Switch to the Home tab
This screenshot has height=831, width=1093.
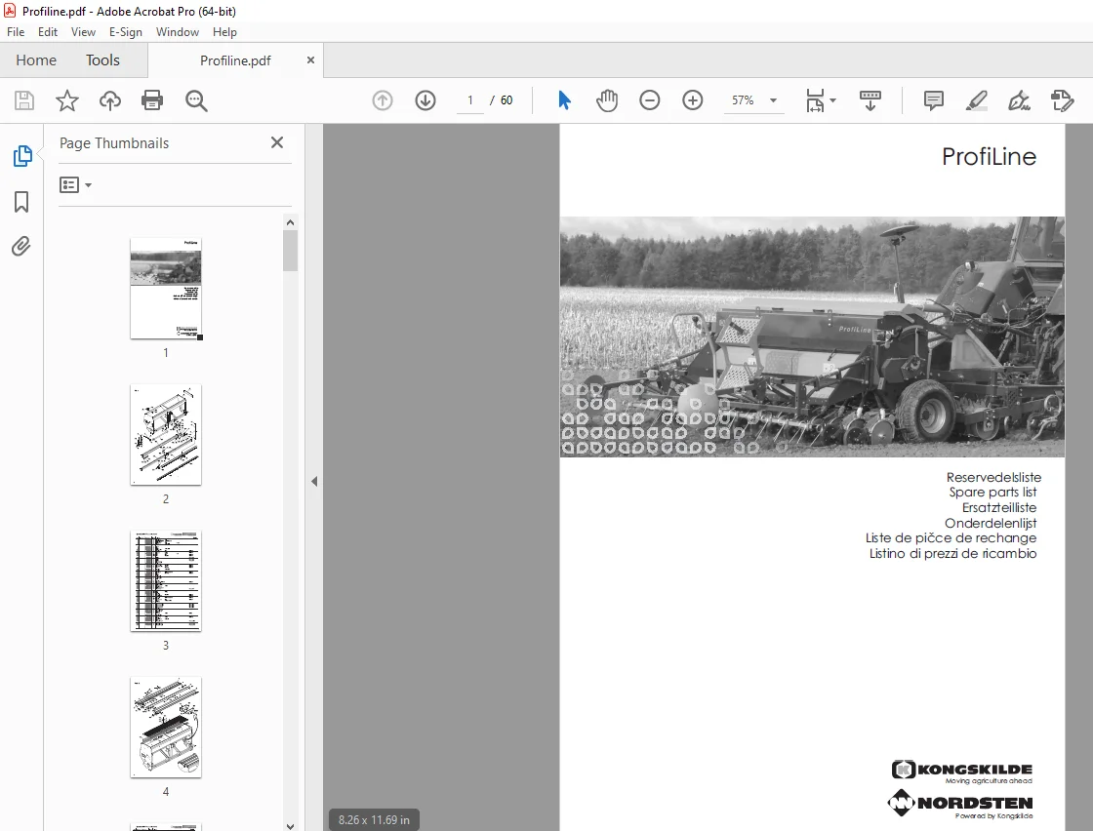coord(36,59)
